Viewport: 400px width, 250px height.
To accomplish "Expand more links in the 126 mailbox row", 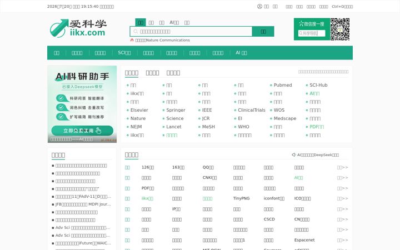I will (x=342, y=167).
